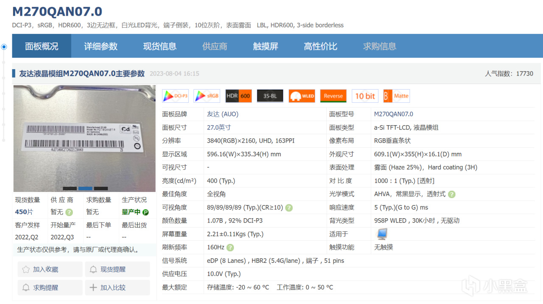The height and width of the screenshot is (304, 543).
Task: Click the sRGB feature badge
Action: click(207, 96)
